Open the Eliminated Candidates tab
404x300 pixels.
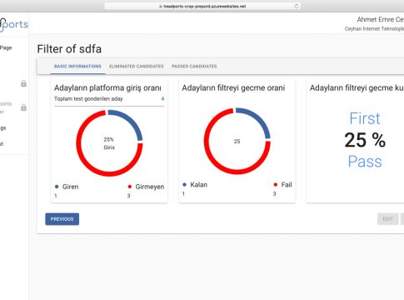tap(137, 67)
